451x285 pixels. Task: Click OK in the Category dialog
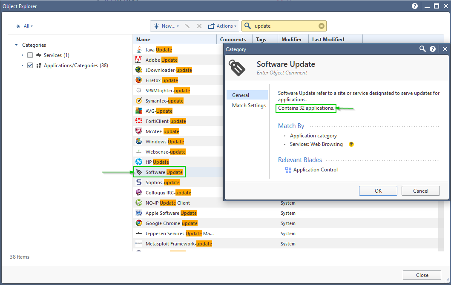pyautogui.click(x=378, y=191)
